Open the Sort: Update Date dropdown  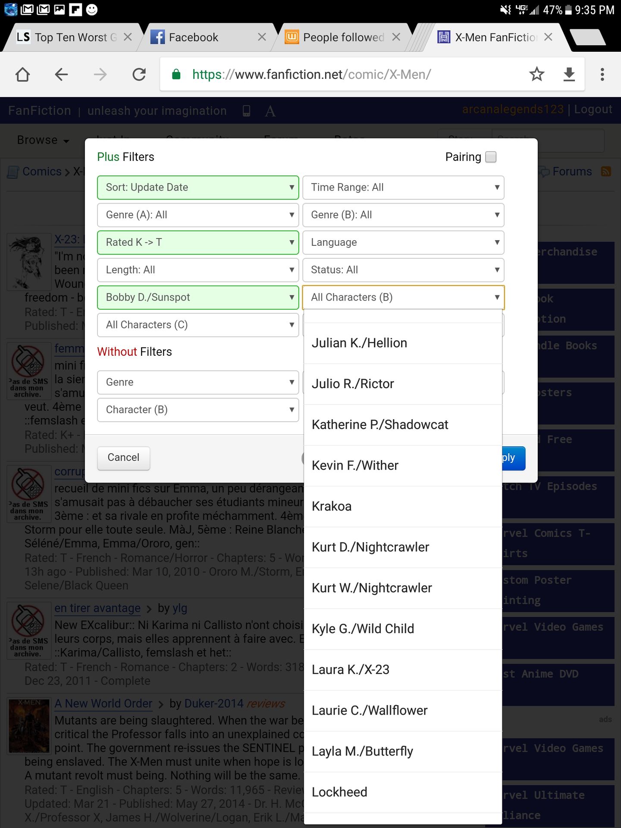[198, 188]
